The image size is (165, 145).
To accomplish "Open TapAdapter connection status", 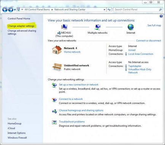I will point(135,66).
